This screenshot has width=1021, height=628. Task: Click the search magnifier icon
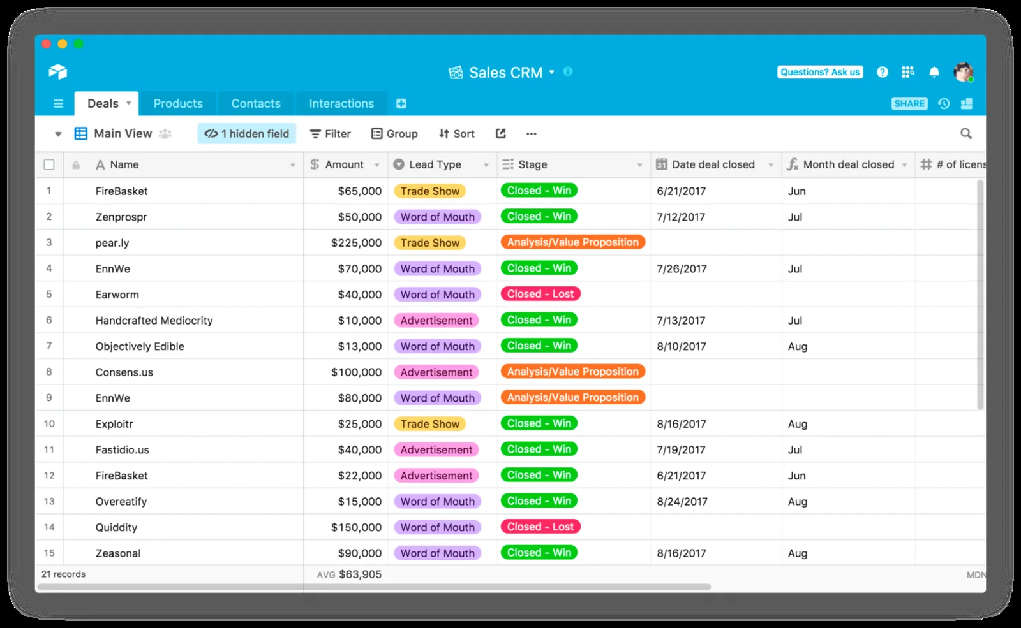coord(966,133)
